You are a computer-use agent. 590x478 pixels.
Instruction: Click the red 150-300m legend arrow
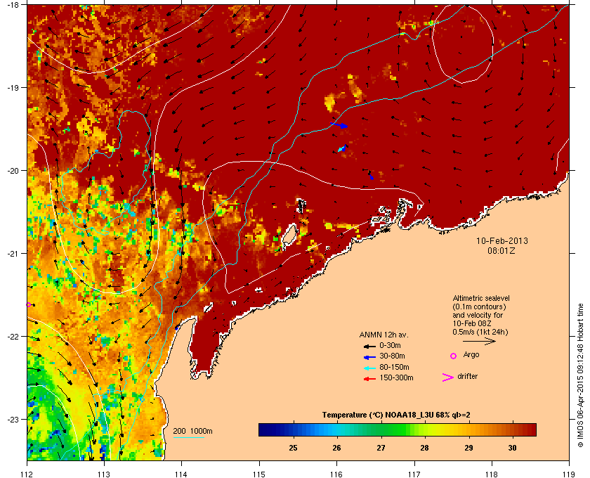coord(369,379)
